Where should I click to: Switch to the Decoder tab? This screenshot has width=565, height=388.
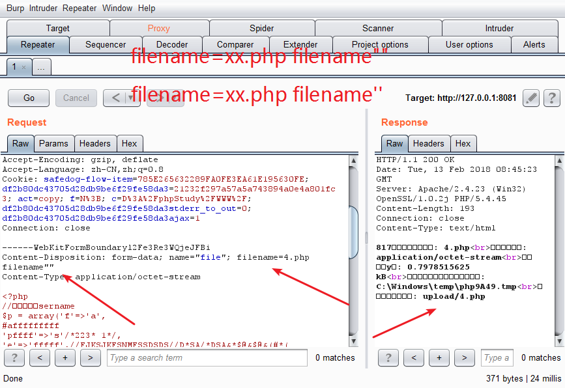tap(172, 45)
